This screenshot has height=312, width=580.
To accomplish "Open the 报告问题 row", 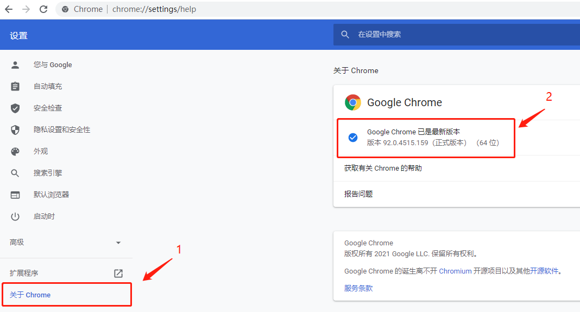I will (x=457, y=194).
